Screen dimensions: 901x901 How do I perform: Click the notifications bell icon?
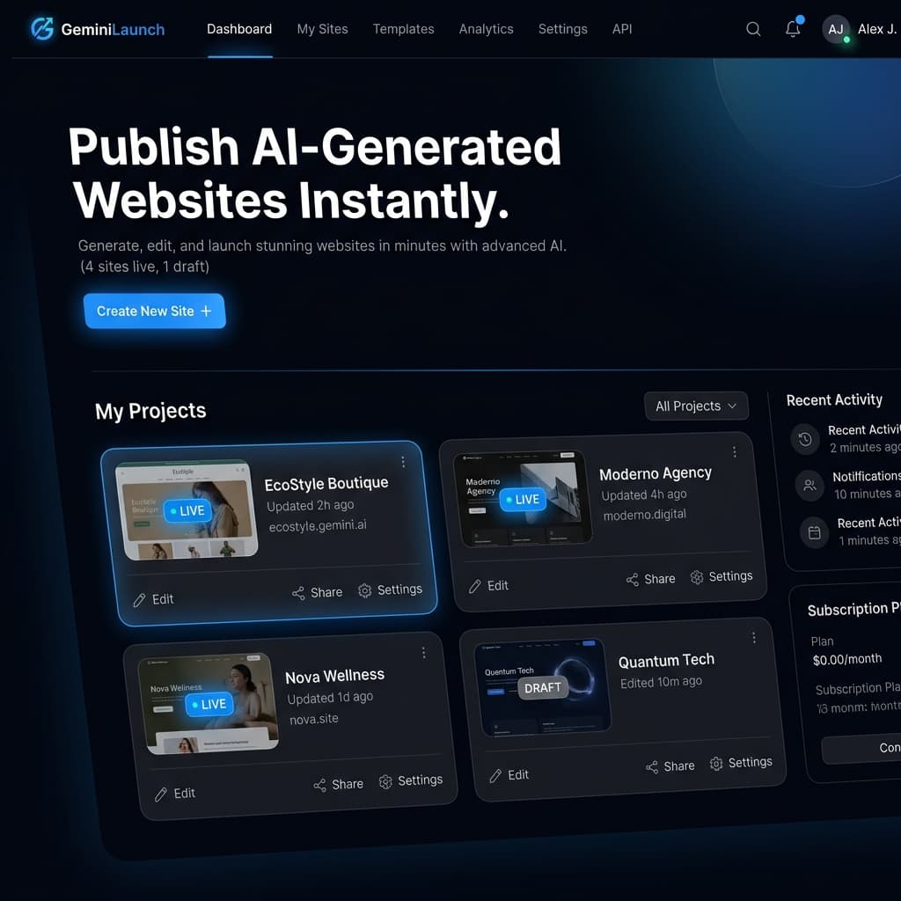coord(793,29)
